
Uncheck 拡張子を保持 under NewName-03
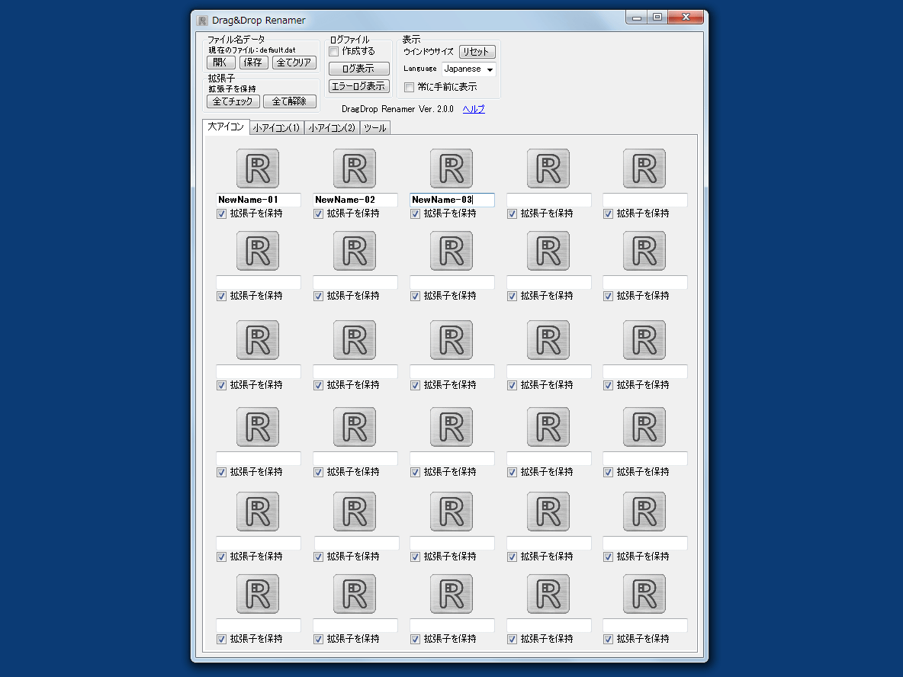[415, 214]
